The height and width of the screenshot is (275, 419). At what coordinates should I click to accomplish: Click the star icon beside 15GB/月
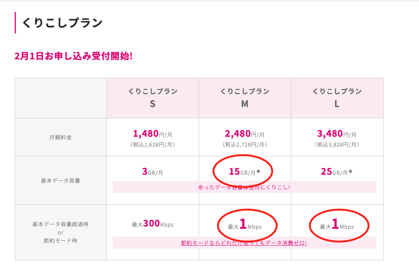258,172
